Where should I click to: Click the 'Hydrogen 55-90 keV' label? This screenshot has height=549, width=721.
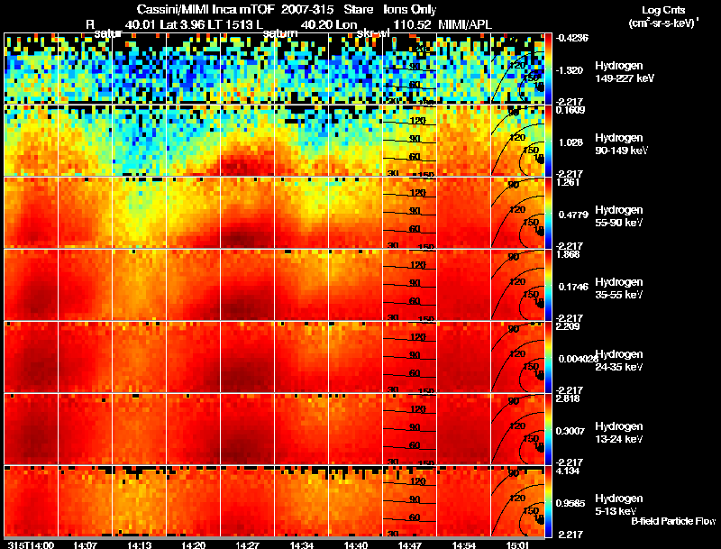(x=619, y=216)
